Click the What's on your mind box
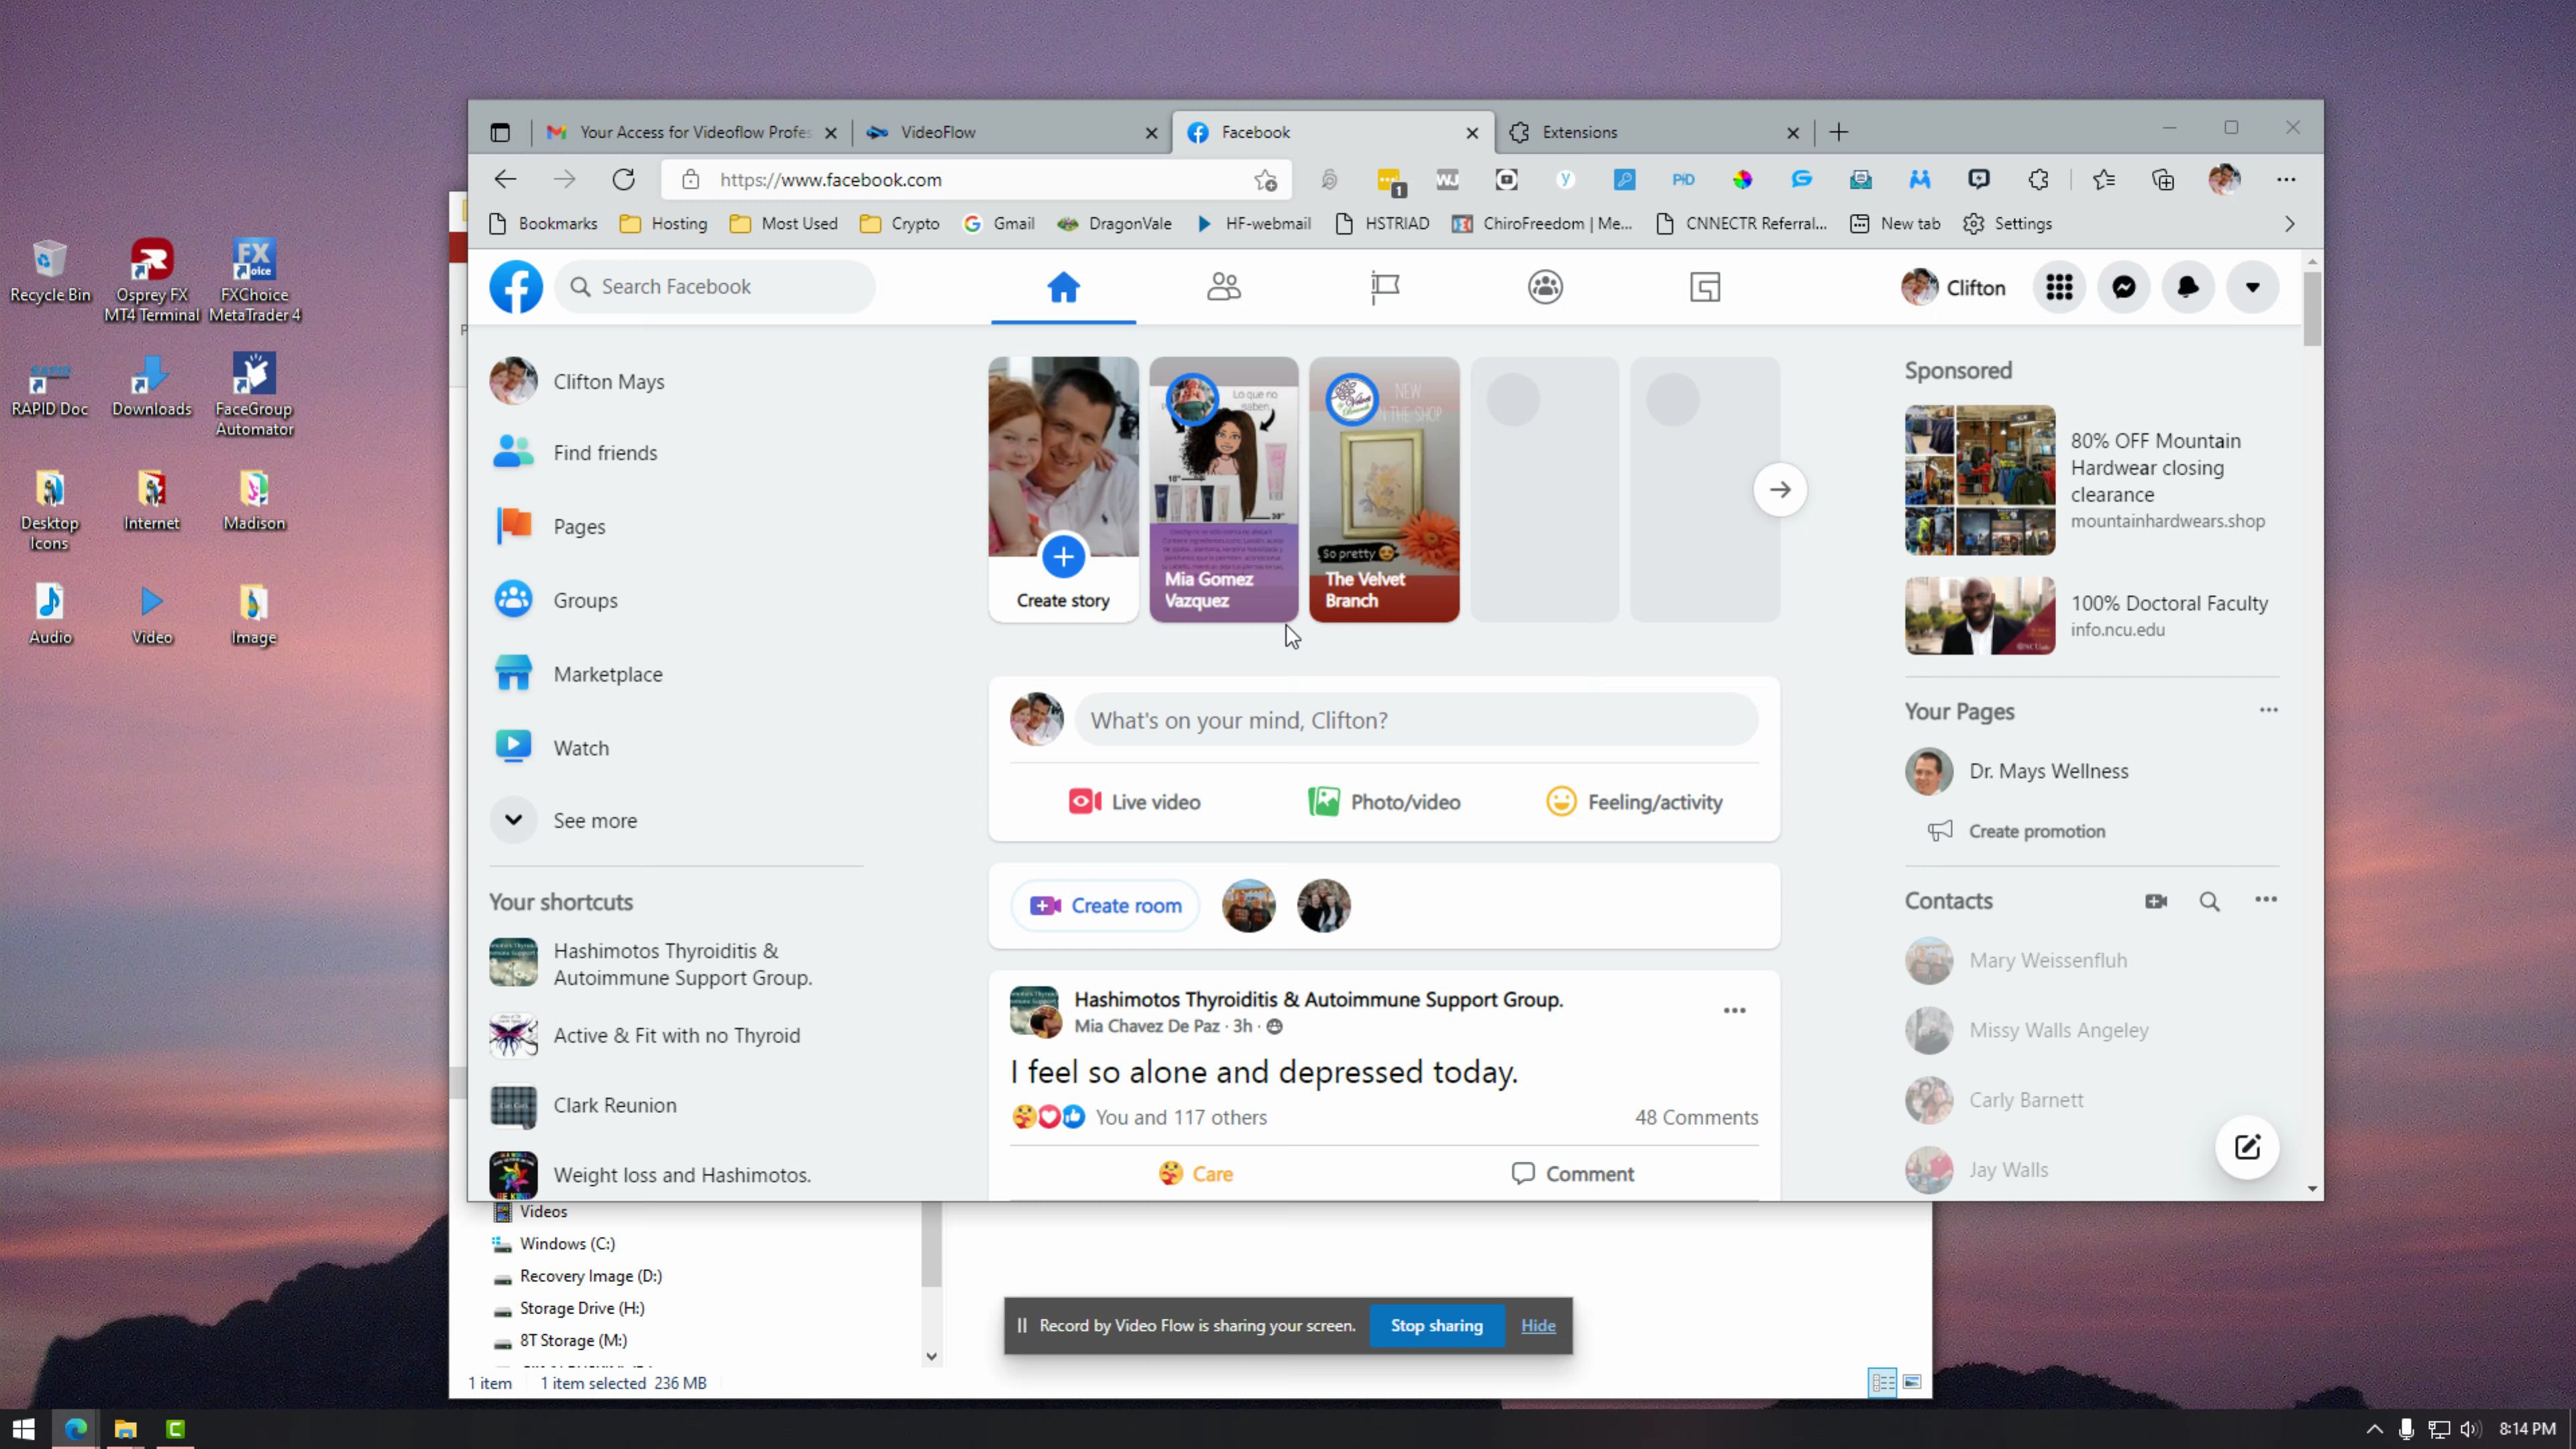 point(1416,720)
